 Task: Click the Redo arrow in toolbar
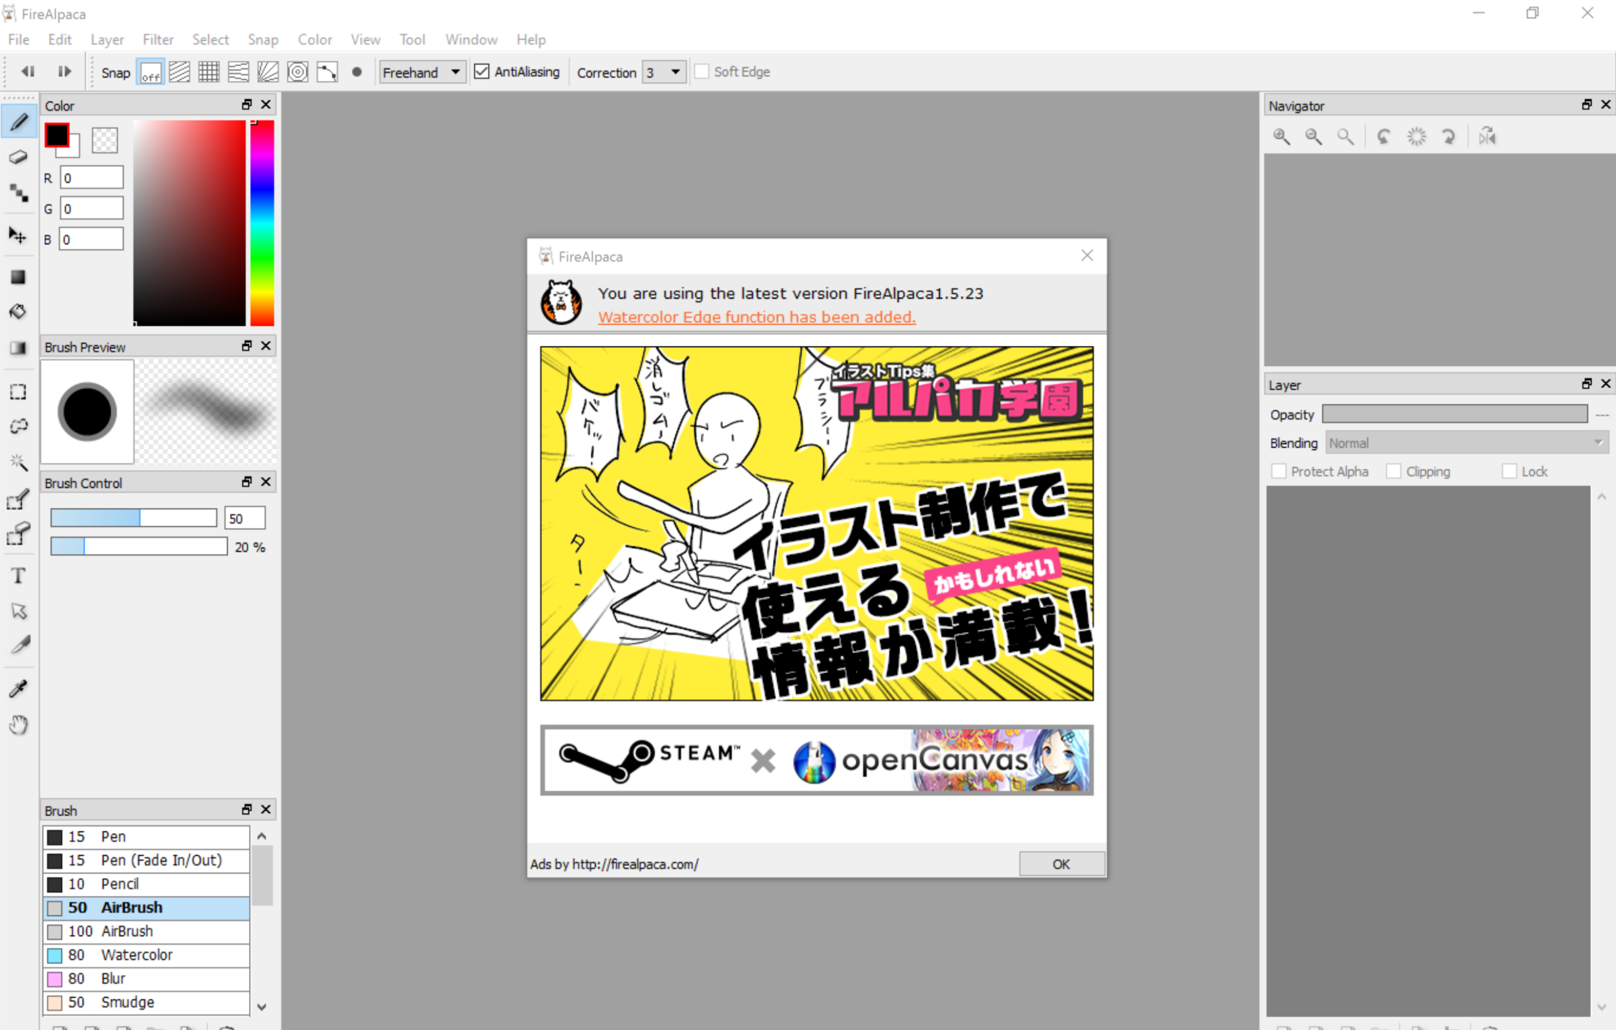[65, 71]
